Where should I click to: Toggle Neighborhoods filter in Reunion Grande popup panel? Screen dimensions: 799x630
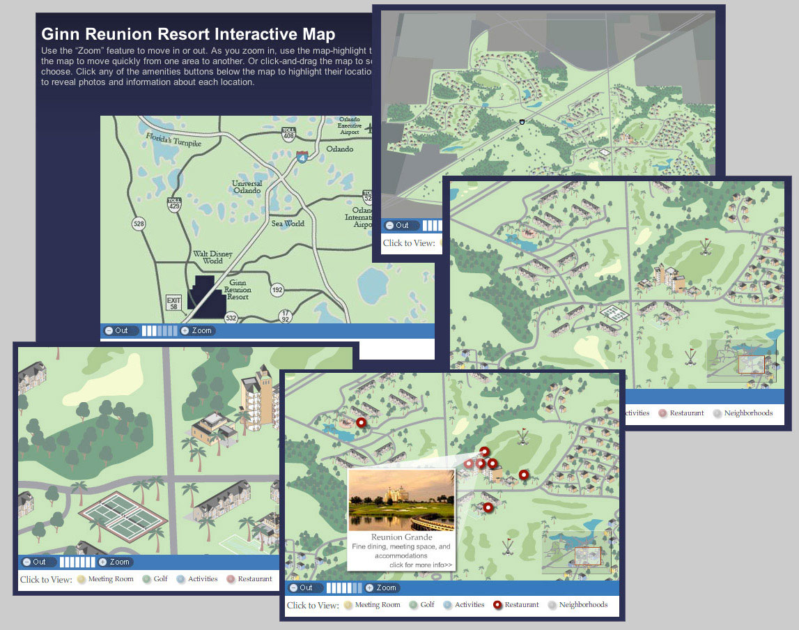[577, 605]
